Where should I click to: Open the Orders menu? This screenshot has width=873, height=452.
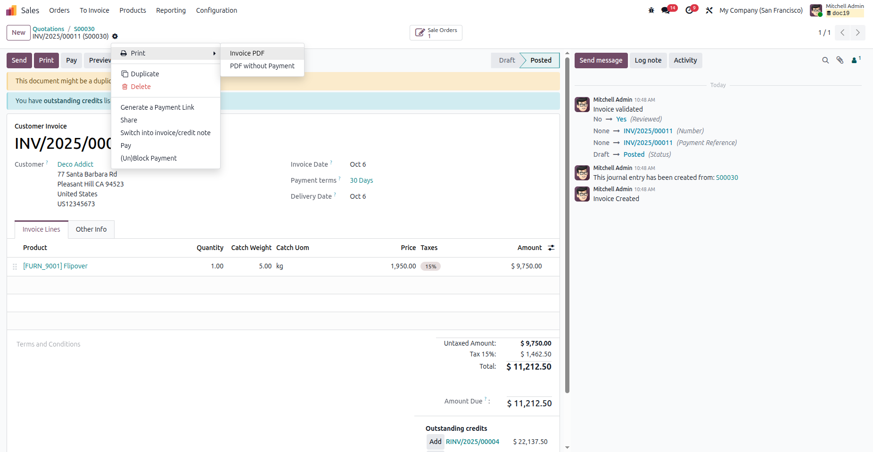coord(59,10)
